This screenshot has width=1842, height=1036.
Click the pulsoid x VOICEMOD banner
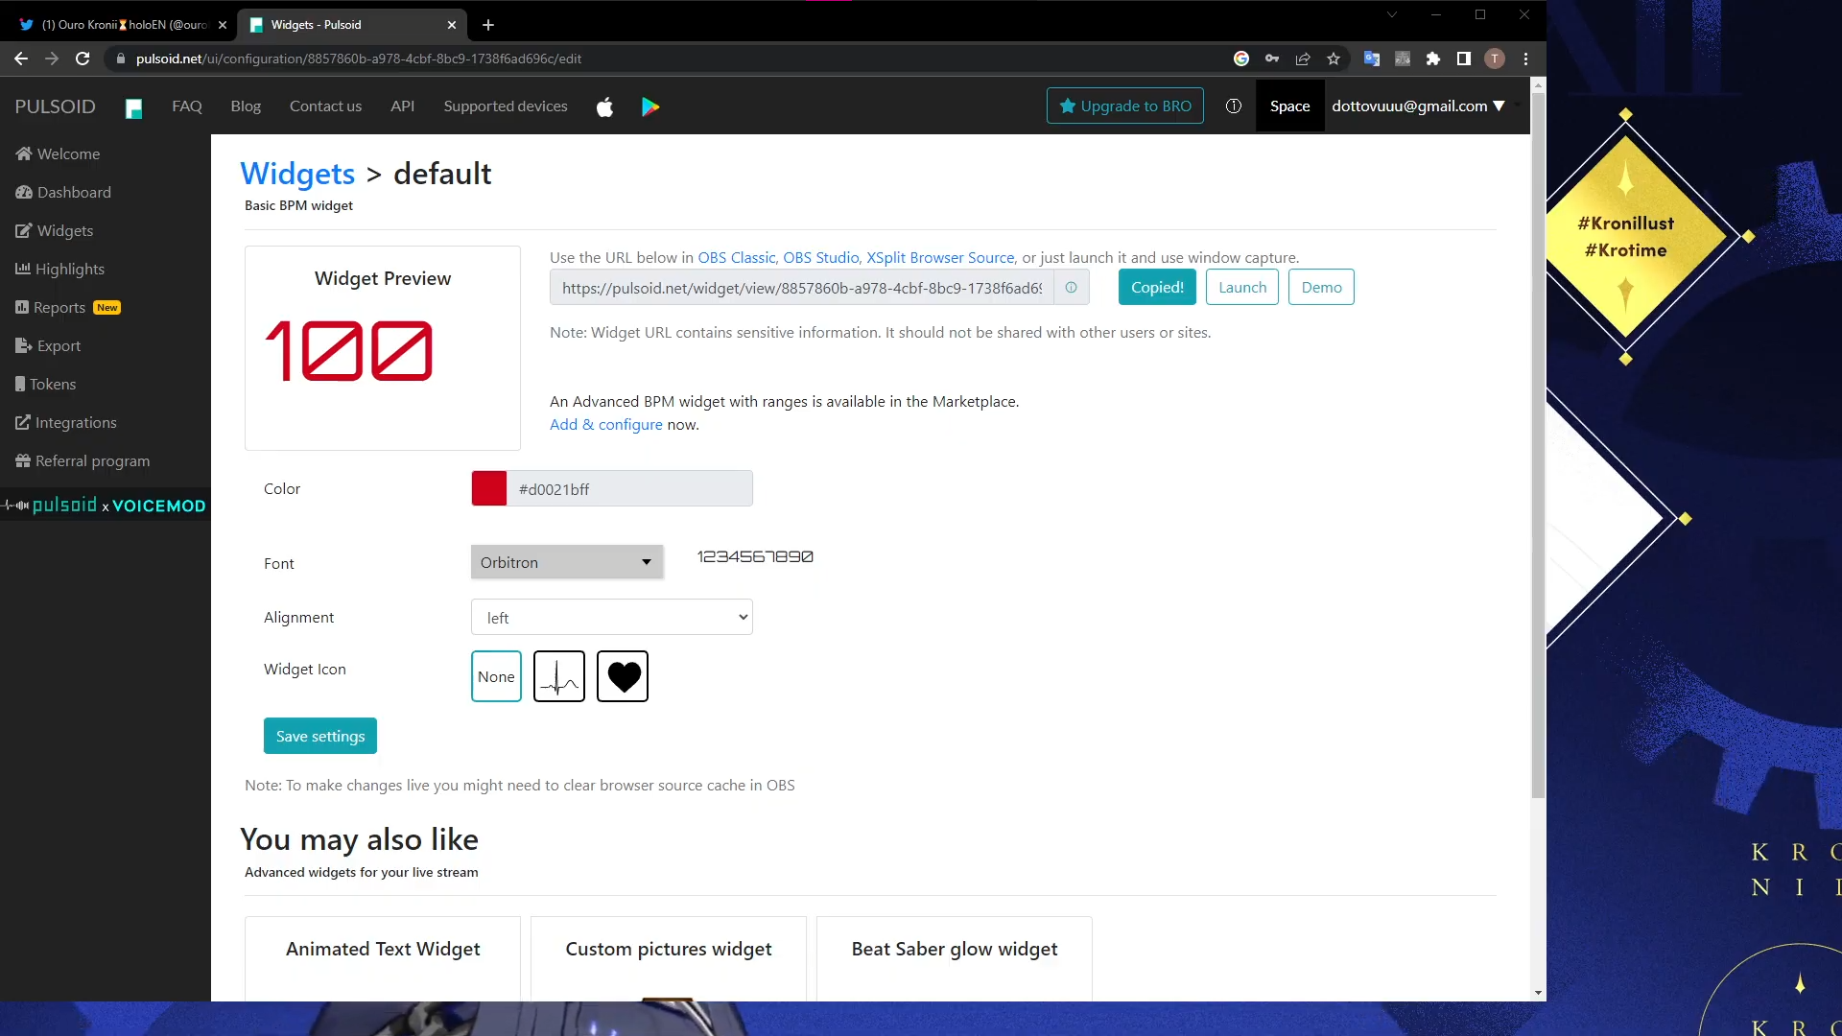click(x=105, y=506)
